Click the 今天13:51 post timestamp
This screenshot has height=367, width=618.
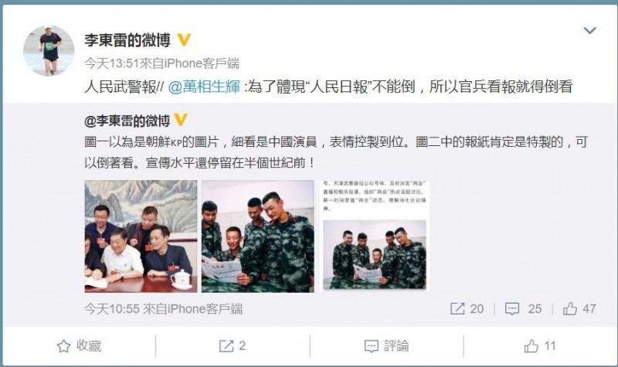click(111, 63)
